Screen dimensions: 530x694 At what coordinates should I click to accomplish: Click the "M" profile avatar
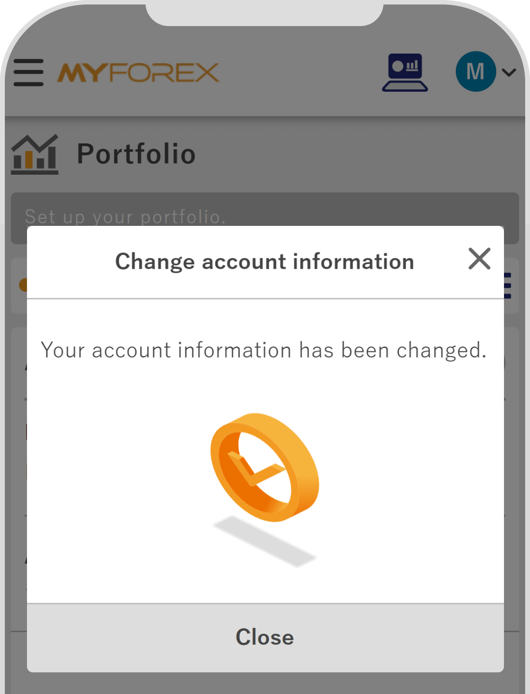click(475, 71)
